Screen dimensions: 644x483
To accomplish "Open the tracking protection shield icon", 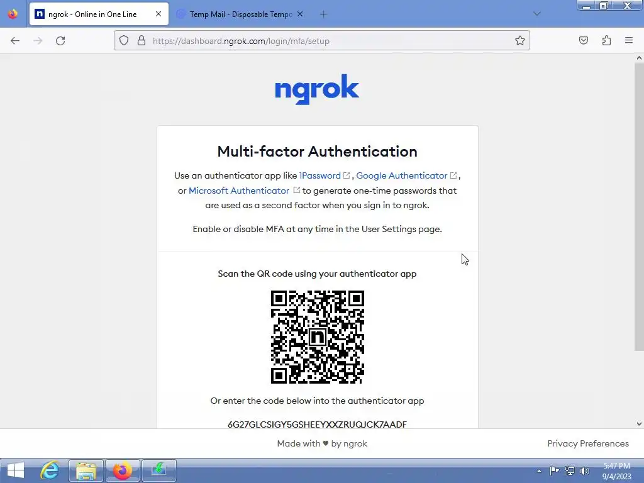I will coord(124,41).
